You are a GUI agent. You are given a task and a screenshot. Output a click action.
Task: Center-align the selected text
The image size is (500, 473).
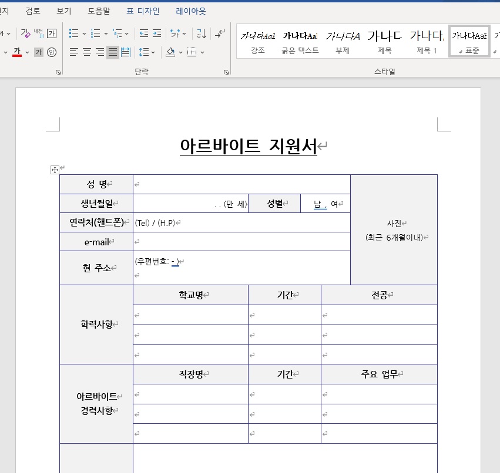(x=85, y=52)
